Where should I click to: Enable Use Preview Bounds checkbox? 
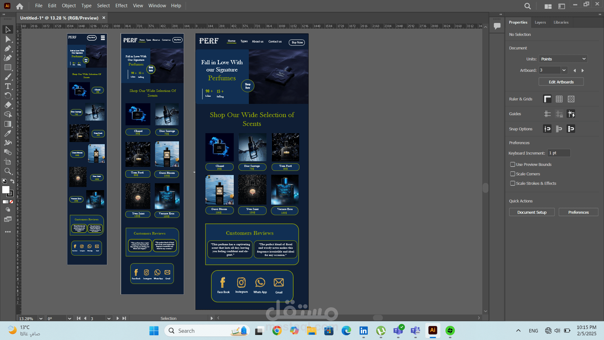click(x=512, y=164)
